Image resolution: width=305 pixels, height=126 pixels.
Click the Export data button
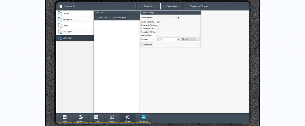[147, 44]
